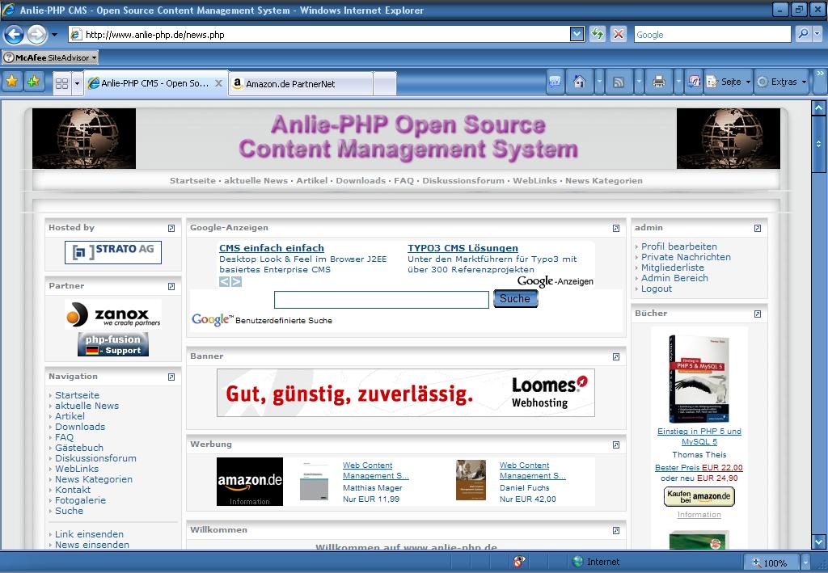The height and width of the screenshot is (573, 828).
Task: Collapse the Google-Anzeigen panel toggle
Action: pyautogui.click(x=616, y=228)
